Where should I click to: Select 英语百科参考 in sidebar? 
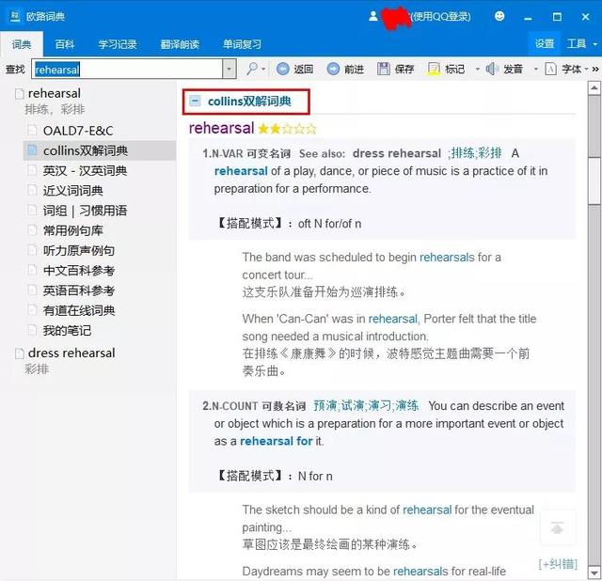tap(79, 290)
